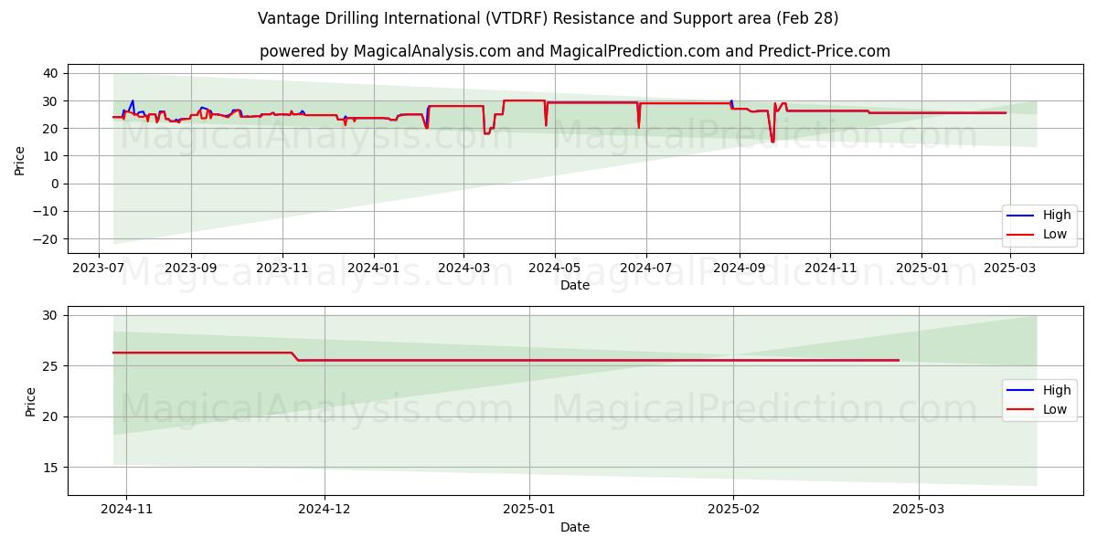Click the '2024-11' tick label on top chart

point(830,269)
